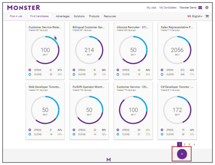Go to My Candidates link

click(x=168, y=8)
